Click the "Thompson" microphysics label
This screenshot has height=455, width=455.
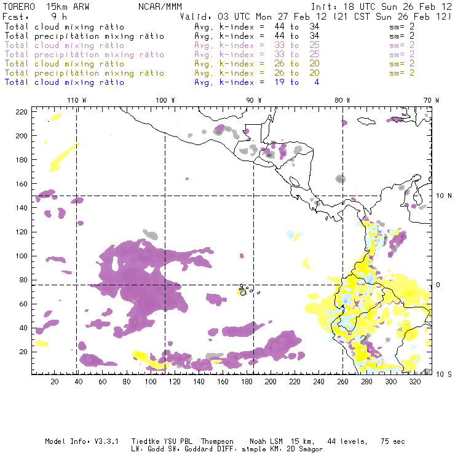(217, 441)
